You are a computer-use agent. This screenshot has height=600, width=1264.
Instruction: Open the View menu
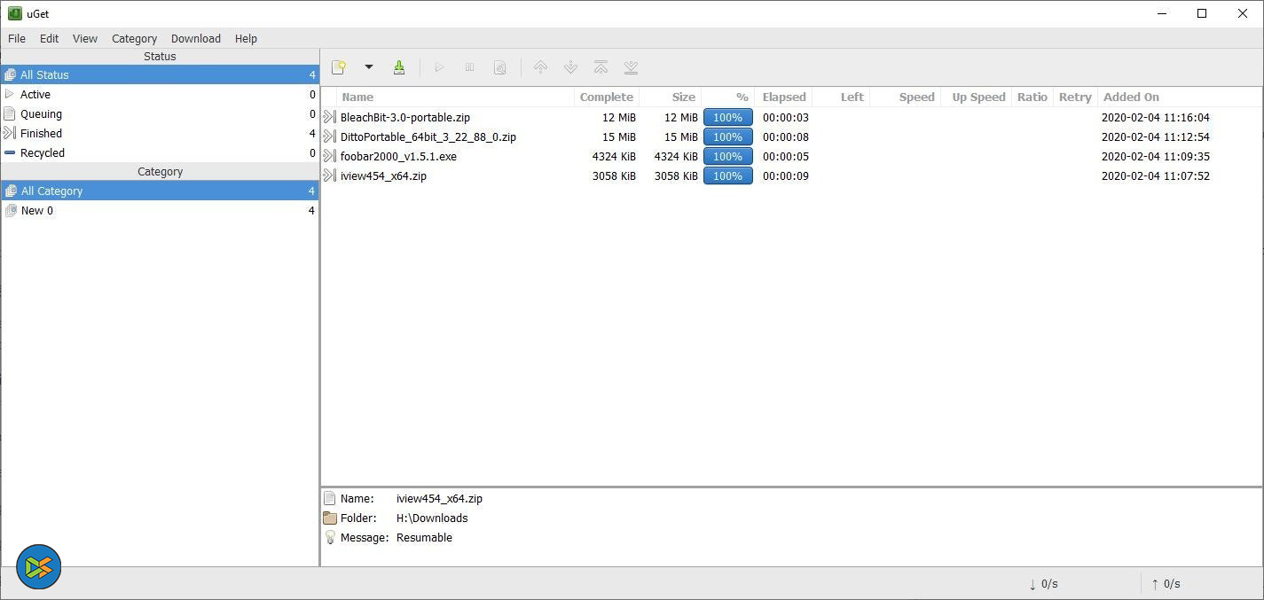[85, 38]
